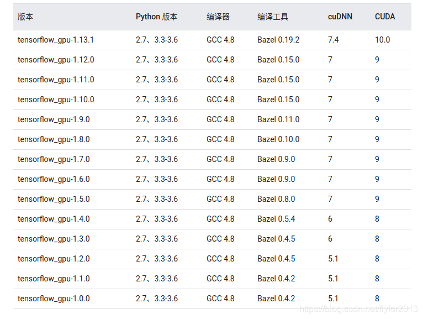
Task: Click the Python 版本 column header
Action: (x=156, y=17)
